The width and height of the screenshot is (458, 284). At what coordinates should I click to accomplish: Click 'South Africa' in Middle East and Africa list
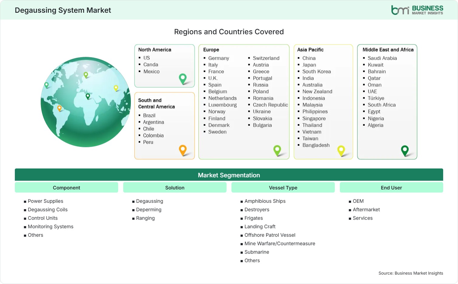coord(382,105)
